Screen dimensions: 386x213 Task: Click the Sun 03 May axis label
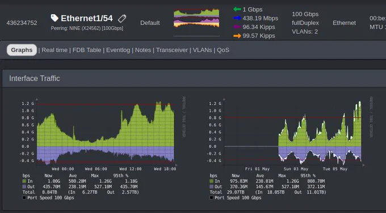pyautogui.click(x=296, y=169)
